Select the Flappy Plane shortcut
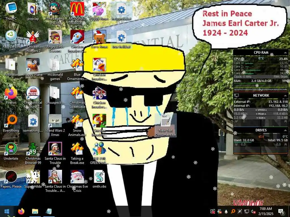Screen dimensions: 290x217 coord(33,67)
